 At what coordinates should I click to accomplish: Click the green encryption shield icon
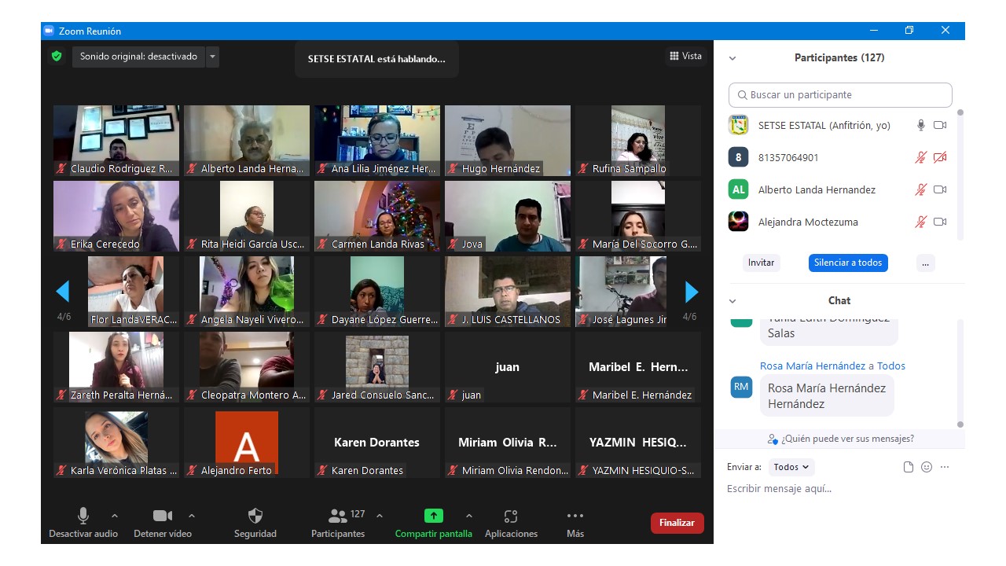click(57, 57)
